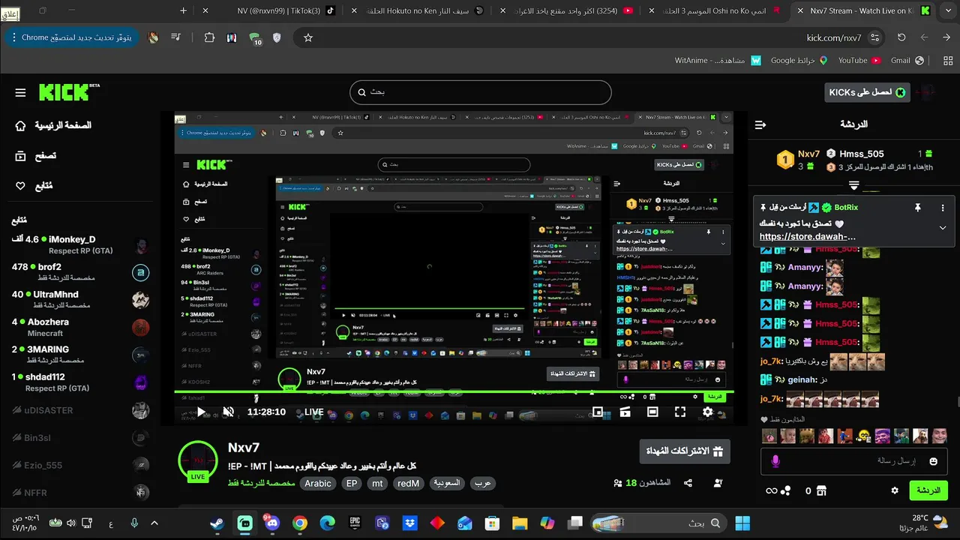
Task: Open Epic Games from the taskbar
Action: coord(355,523)
